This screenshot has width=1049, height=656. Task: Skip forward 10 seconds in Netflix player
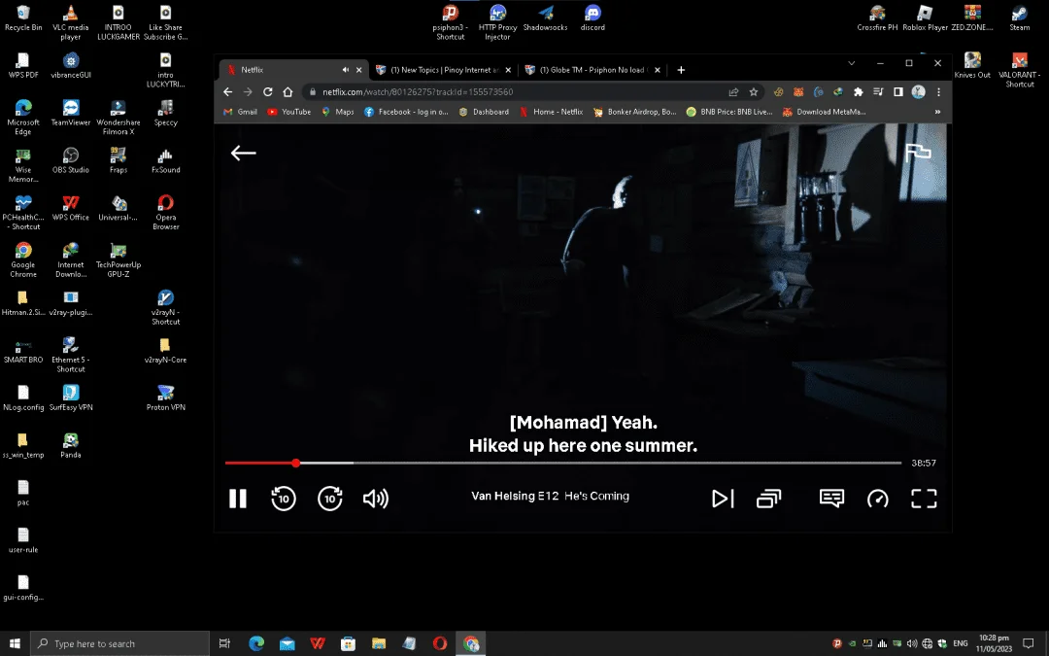coord(330,498)
